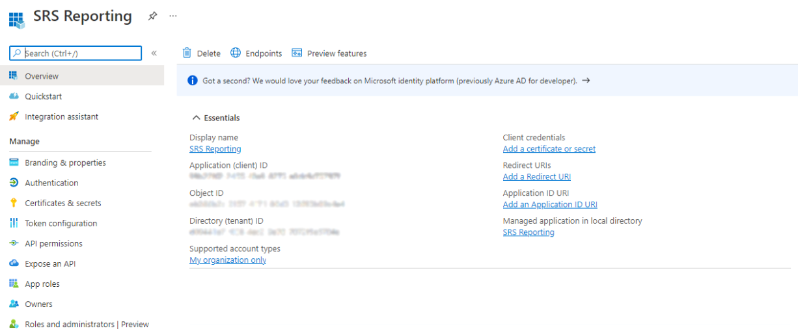Collapse the Essentials section
The image size is (798, 333).
pos(196,118)
